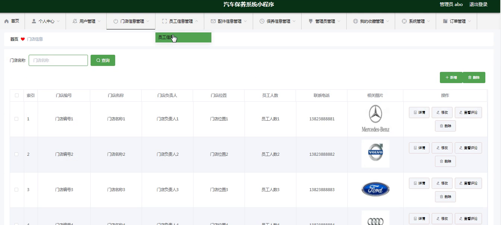Open 详情 for row 2

click(419, 148)
